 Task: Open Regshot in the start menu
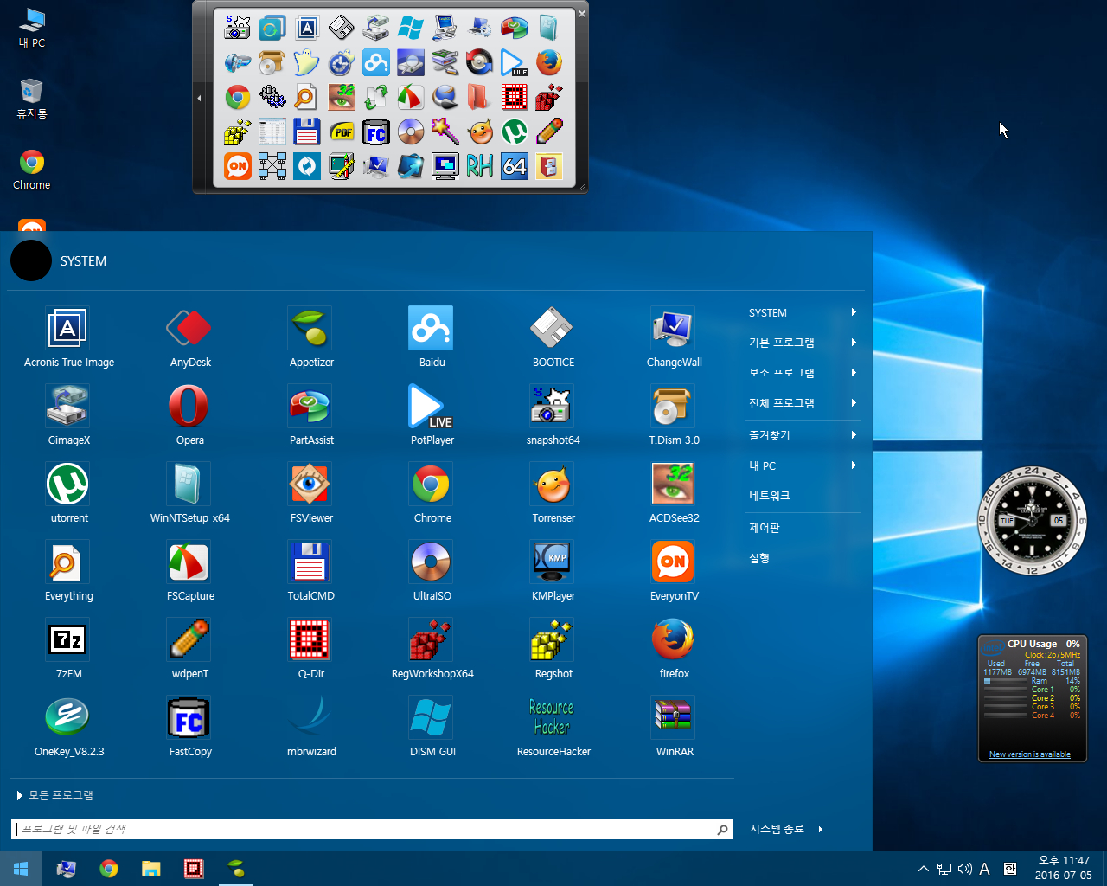(x=553, y=649)
